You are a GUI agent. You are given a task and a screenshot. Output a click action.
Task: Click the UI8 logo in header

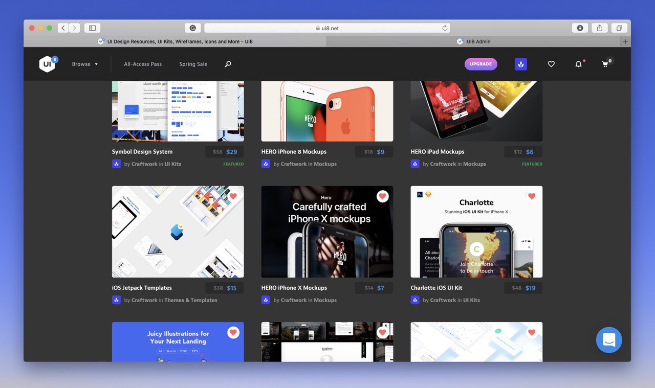[x=48, y=64]
